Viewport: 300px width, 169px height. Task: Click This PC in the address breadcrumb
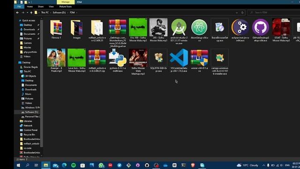(x=45, y=13)
